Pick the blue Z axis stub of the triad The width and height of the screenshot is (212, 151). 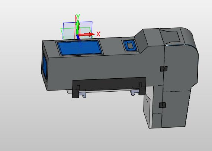coord(78,37)
